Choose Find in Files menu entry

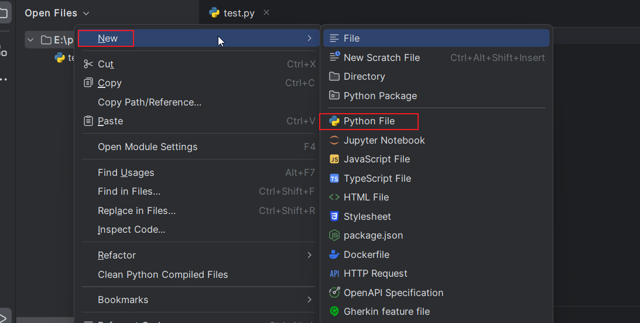pyautogui.click(x=129, y=191)
